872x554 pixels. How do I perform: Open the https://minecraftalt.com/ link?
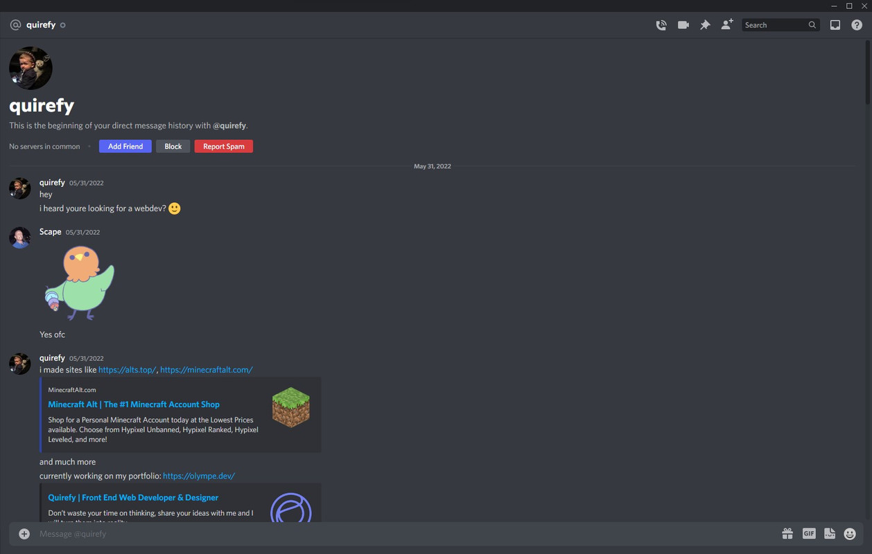(207, 370)
